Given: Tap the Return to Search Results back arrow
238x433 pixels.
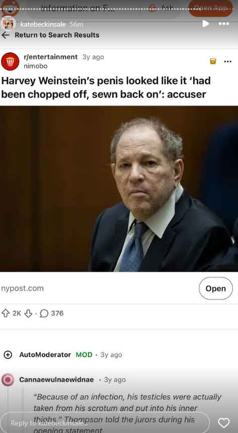Looking at the screenshot, I should (x=5, y=35).
